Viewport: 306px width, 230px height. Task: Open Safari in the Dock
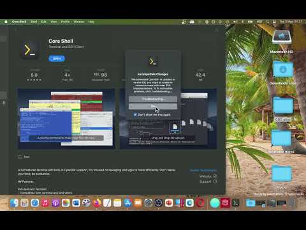coord(35,203)
